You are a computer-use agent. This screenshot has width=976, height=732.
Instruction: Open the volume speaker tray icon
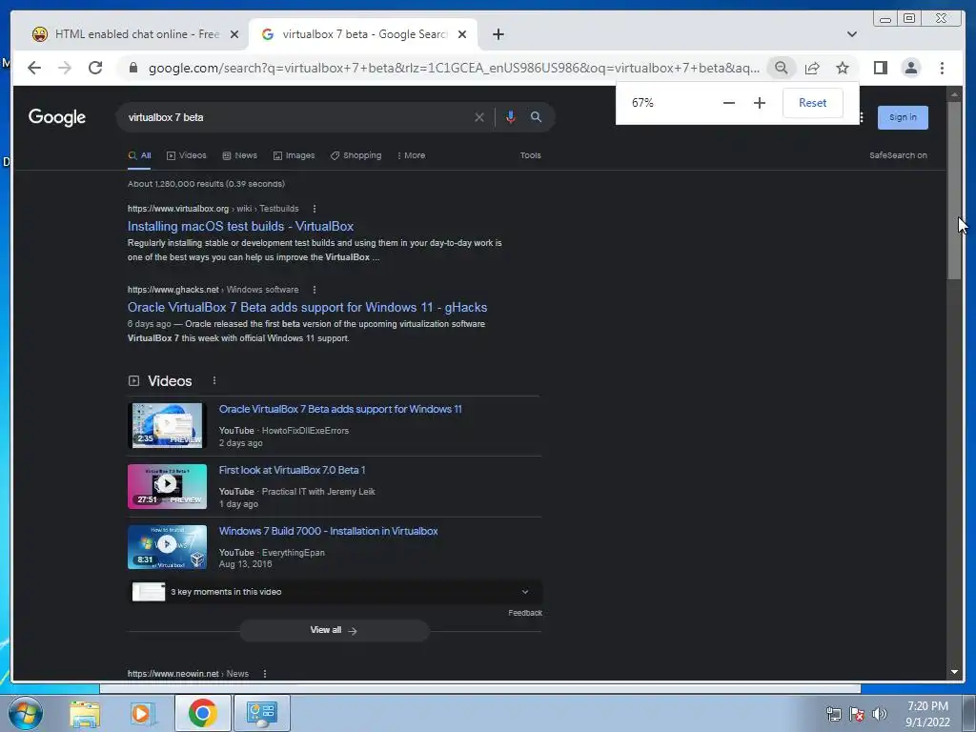pyautogui.click(x=880, y=714)
